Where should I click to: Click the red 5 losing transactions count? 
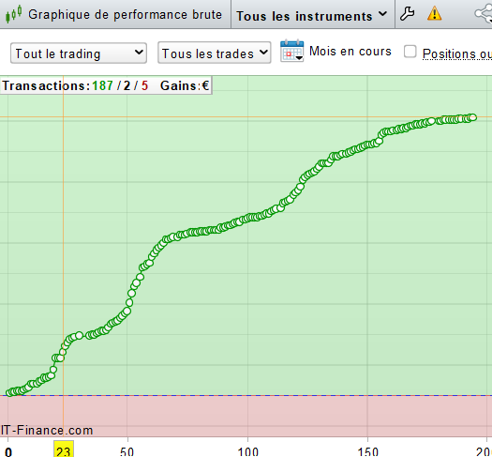[x=144, y=85]
